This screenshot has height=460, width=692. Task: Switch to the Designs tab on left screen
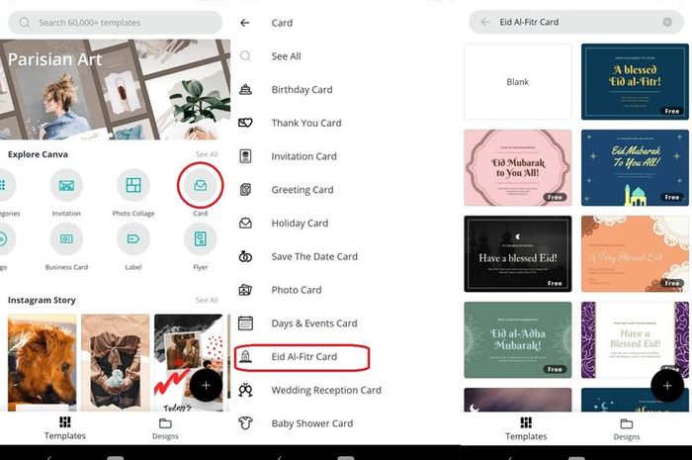[165, 429]
